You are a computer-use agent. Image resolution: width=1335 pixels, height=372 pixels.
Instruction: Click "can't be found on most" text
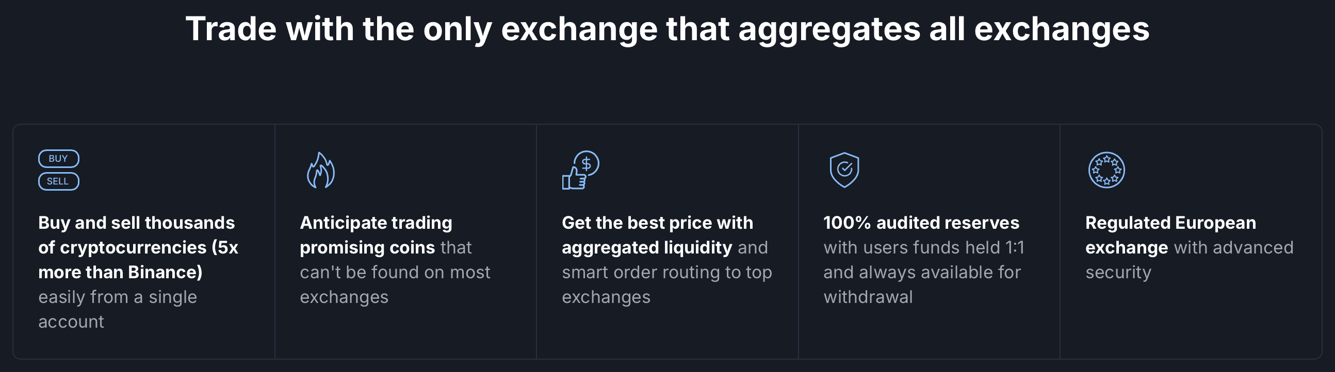tap(395, 273)
